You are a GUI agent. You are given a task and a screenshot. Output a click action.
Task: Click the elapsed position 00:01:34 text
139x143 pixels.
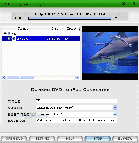coord(20,18)
